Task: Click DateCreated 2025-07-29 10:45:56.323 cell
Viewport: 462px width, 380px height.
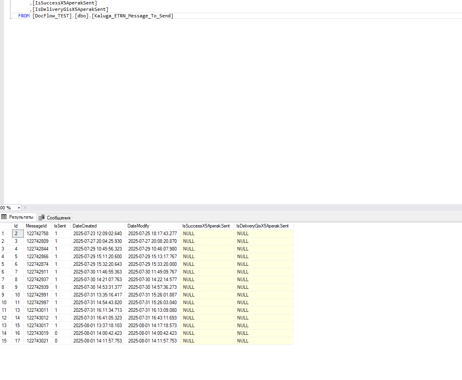Action: 98,249
